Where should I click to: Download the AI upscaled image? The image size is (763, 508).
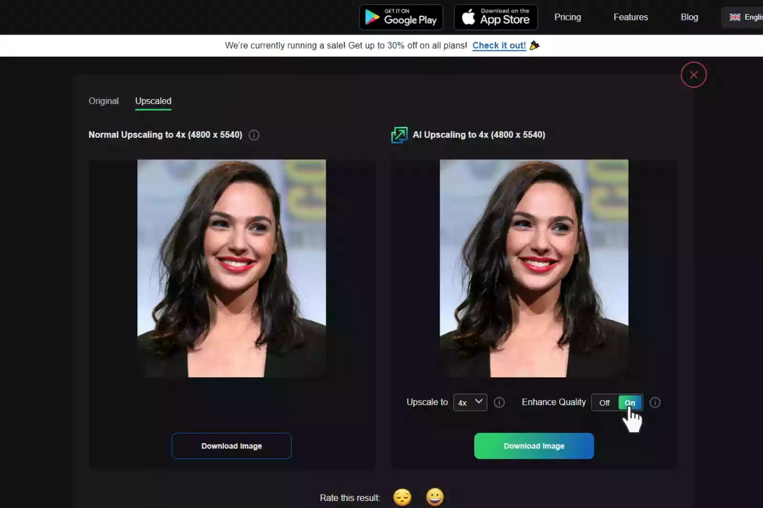point(534,446)
